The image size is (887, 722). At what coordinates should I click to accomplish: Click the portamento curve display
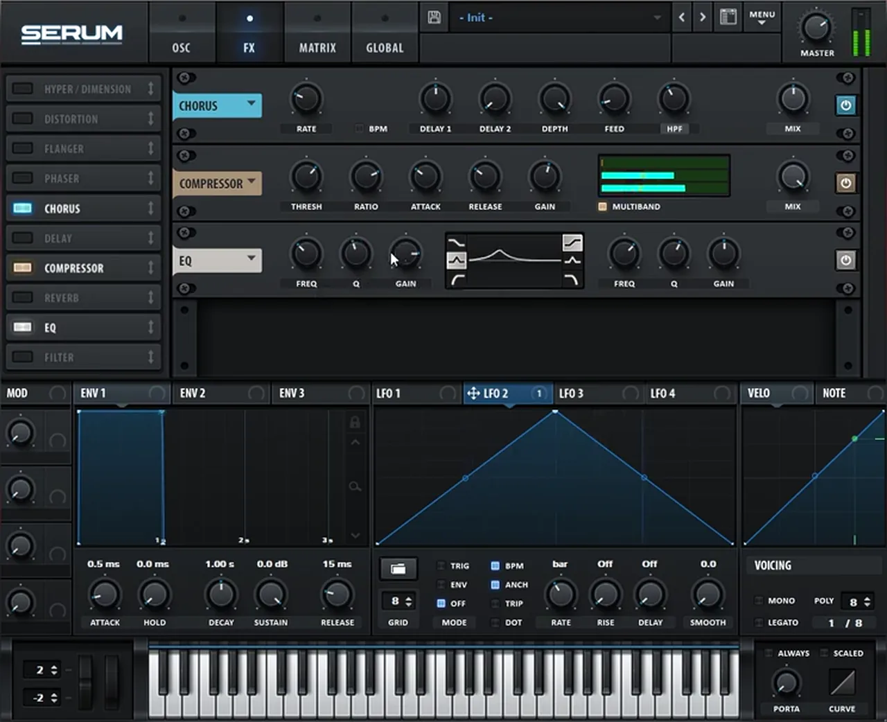(x=842, y=683)
